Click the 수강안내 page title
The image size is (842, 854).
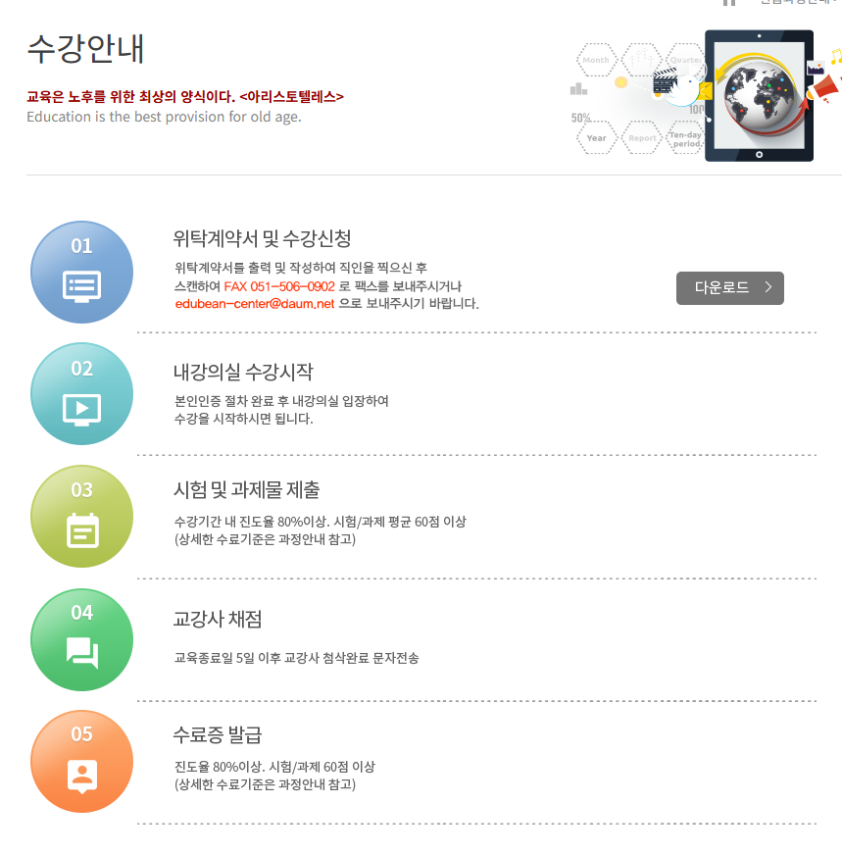(x=85, y=49)
